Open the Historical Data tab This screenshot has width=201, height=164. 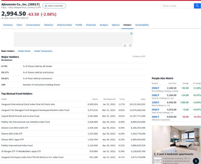pos(64,25)
